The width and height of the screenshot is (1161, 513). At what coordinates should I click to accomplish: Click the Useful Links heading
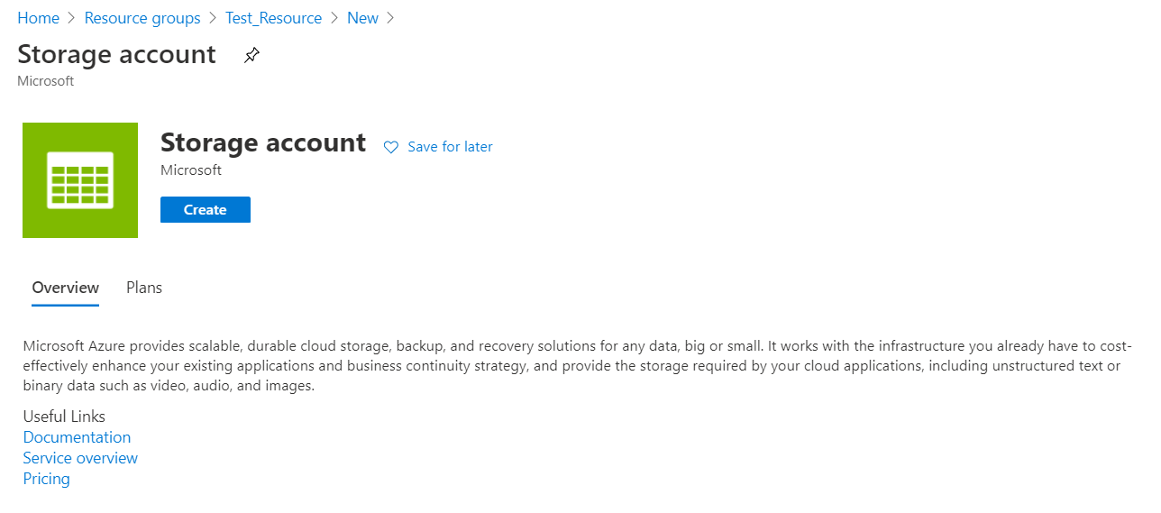click(64, 417)
